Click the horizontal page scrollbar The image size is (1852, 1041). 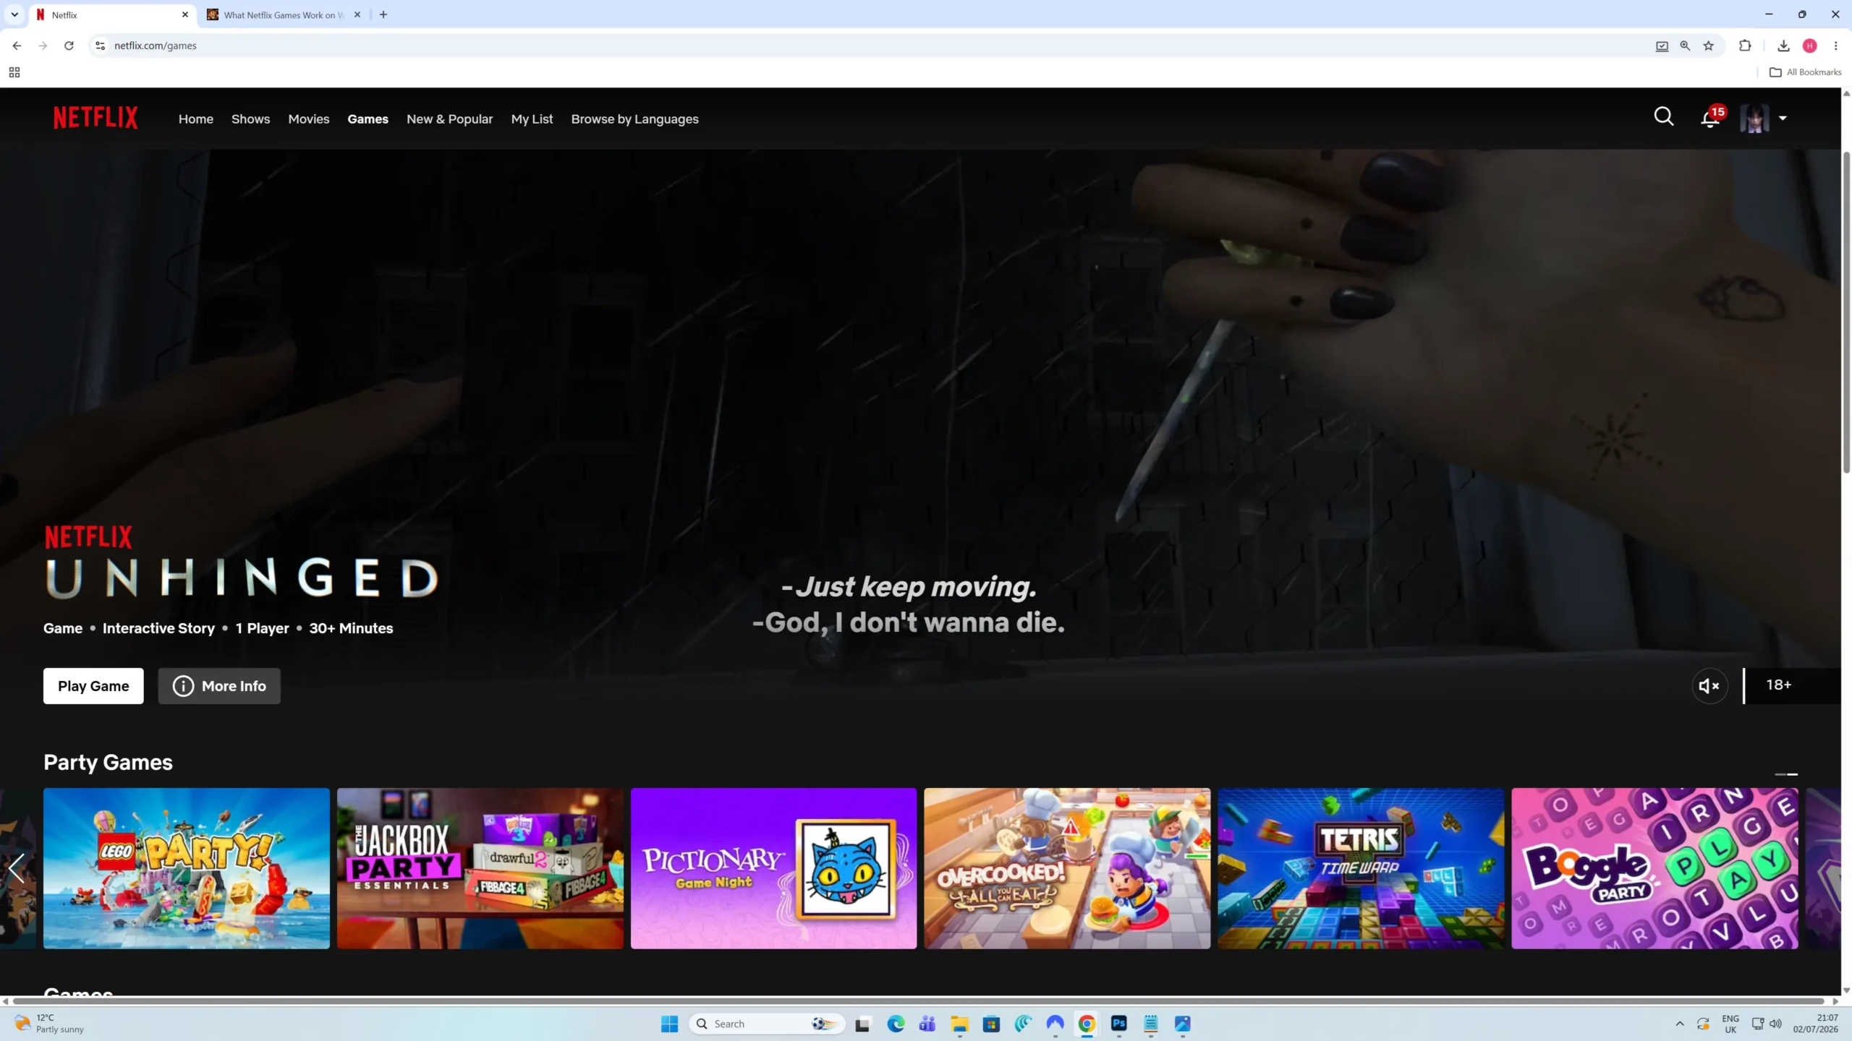pos(919,1001)
